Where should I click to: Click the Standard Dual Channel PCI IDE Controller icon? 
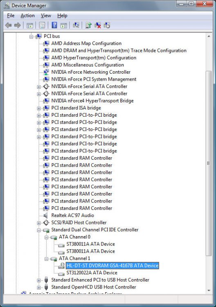tap(46, 230)
